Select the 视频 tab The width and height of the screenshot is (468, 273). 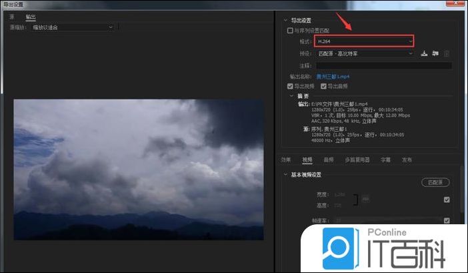pyautogui.click(x=307, y=160)
